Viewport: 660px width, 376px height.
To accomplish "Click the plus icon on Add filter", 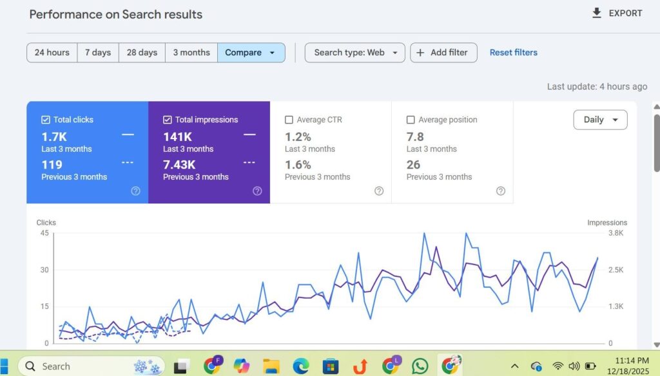I will click(420, 52).
